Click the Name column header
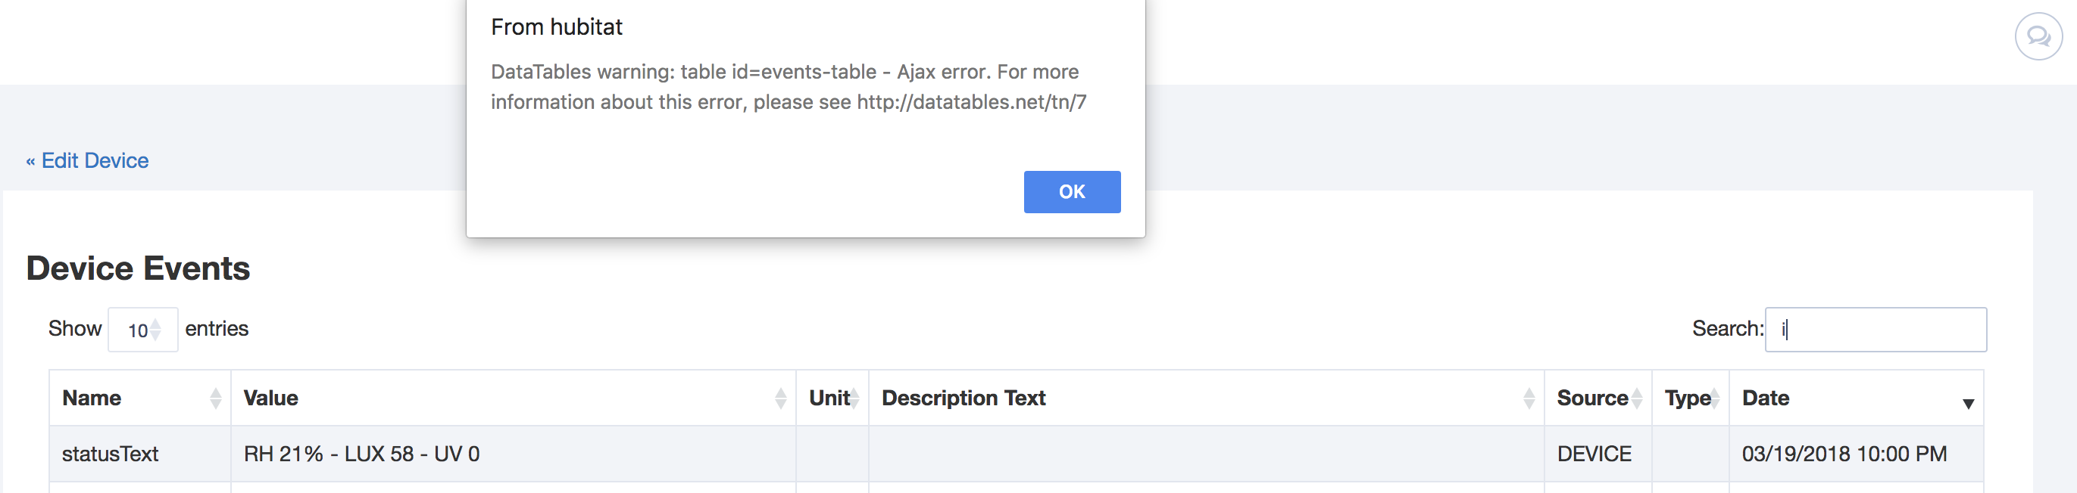The width and height of the screenshot is (2077, 493). click(91, 398)
